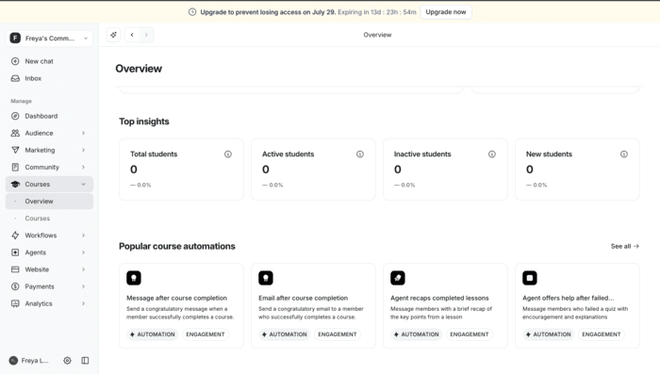Open Agent recaps completed lessons card title
Image resolution: width=660 pixels, height=374 pixels.
pos(439,298)
